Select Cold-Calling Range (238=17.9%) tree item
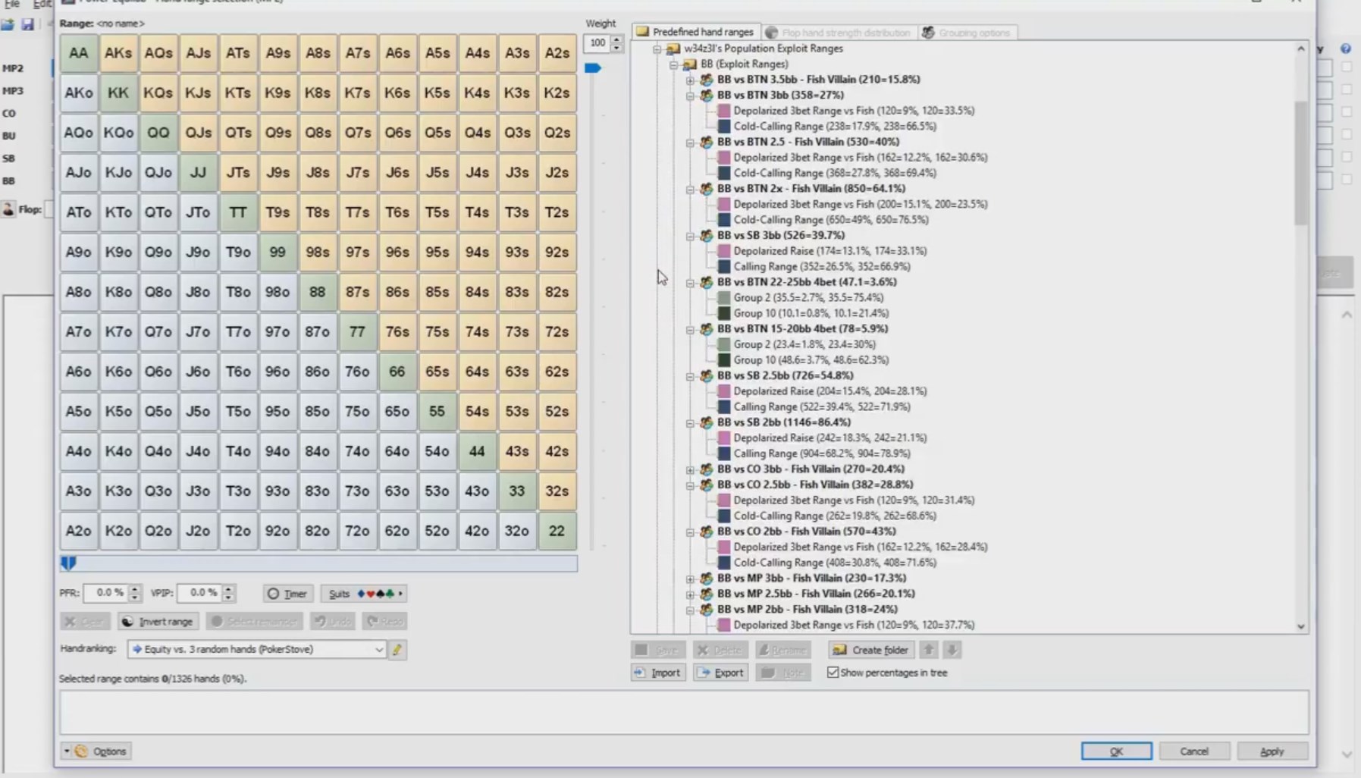 click(835, 127)
